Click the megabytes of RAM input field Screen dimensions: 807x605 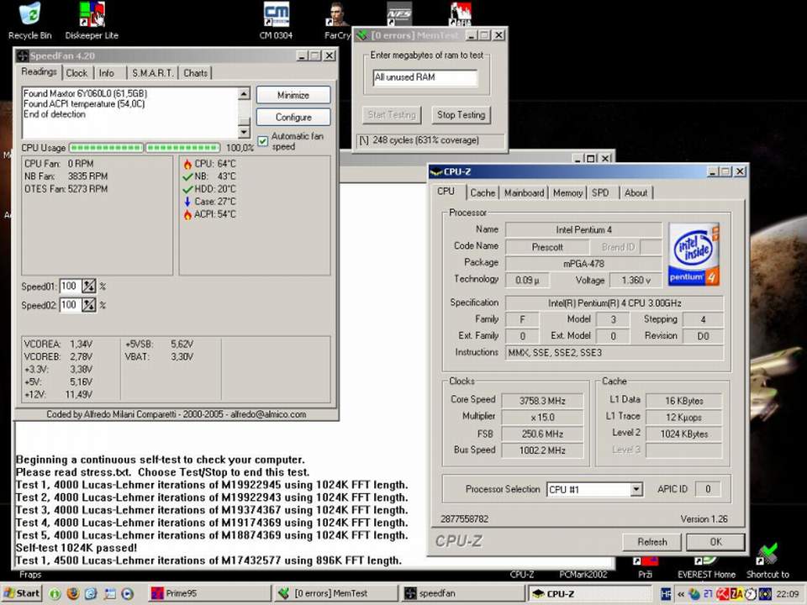pos(425,77)
